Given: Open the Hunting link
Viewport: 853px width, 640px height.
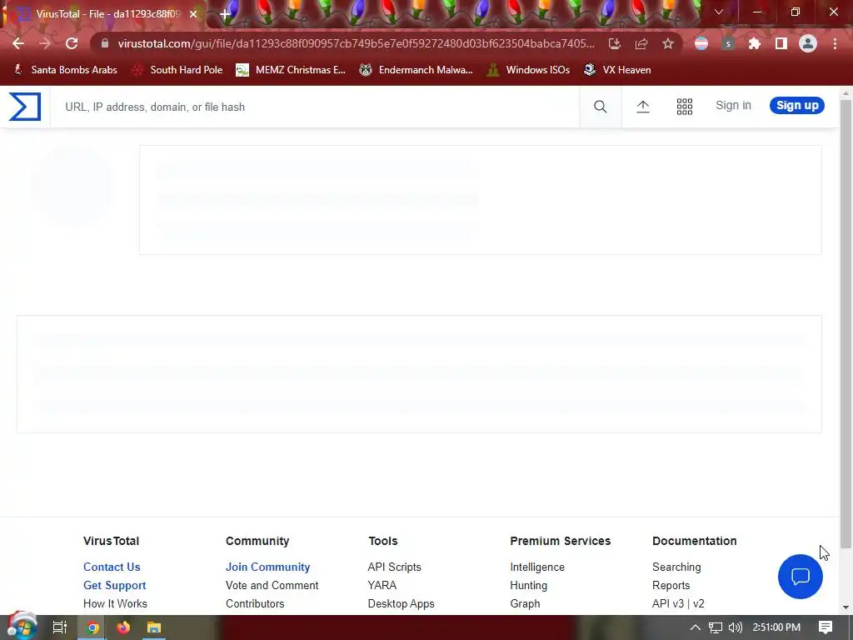Looking at the screenshot, I should [x=529, y=586].
